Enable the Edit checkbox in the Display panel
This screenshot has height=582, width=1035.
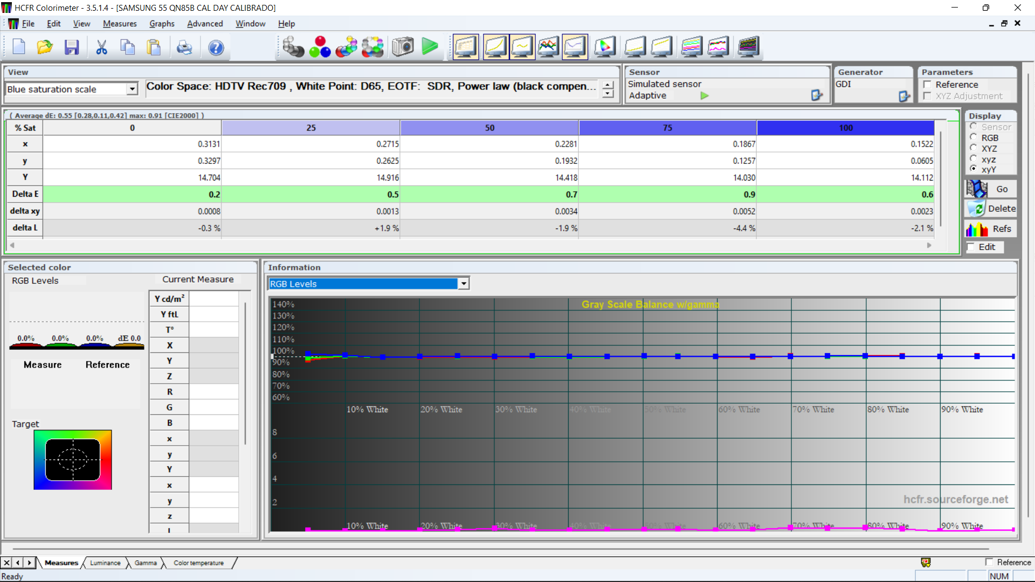[971, 247]
